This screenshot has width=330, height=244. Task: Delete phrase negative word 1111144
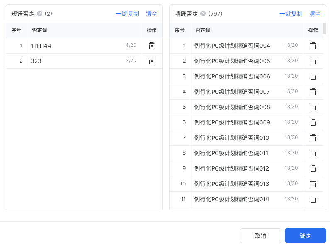tap(152, 46)
